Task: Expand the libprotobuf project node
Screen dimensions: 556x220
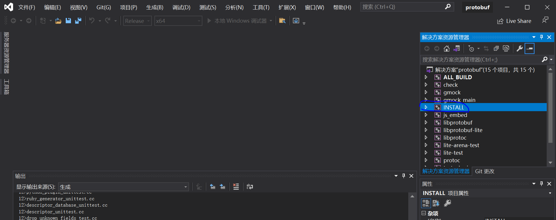Action: coord(426,122)
